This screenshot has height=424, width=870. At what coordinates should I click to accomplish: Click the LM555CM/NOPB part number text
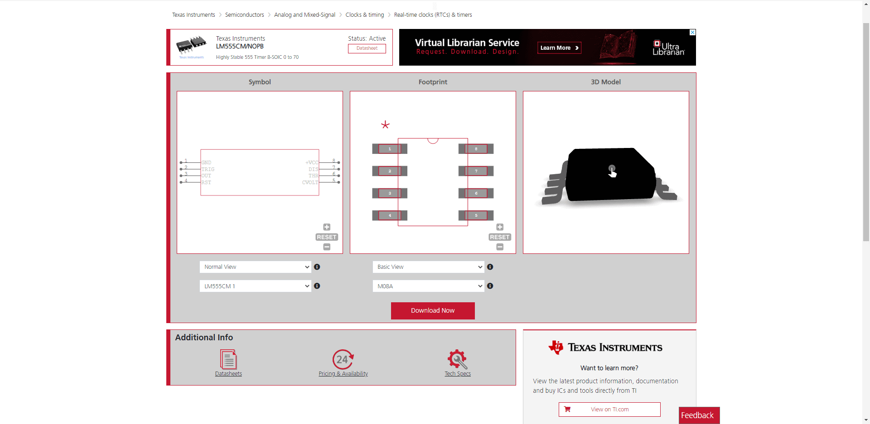[240, 46]
